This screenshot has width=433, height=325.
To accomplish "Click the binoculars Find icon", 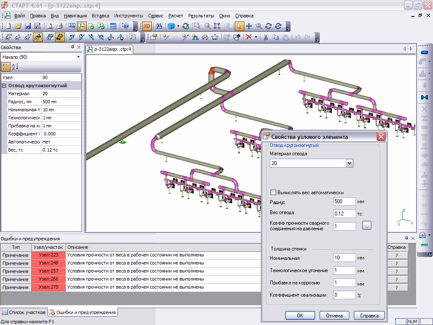I will (159, 26).
